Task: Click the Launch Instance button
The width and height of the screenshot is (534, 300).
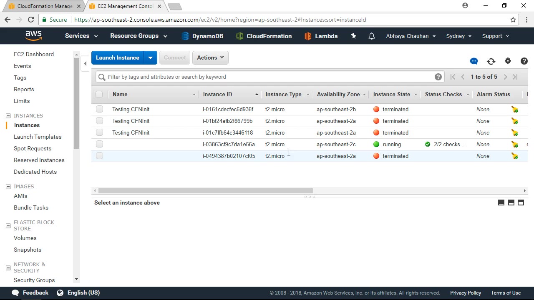Action: click(x=118, y=57)
